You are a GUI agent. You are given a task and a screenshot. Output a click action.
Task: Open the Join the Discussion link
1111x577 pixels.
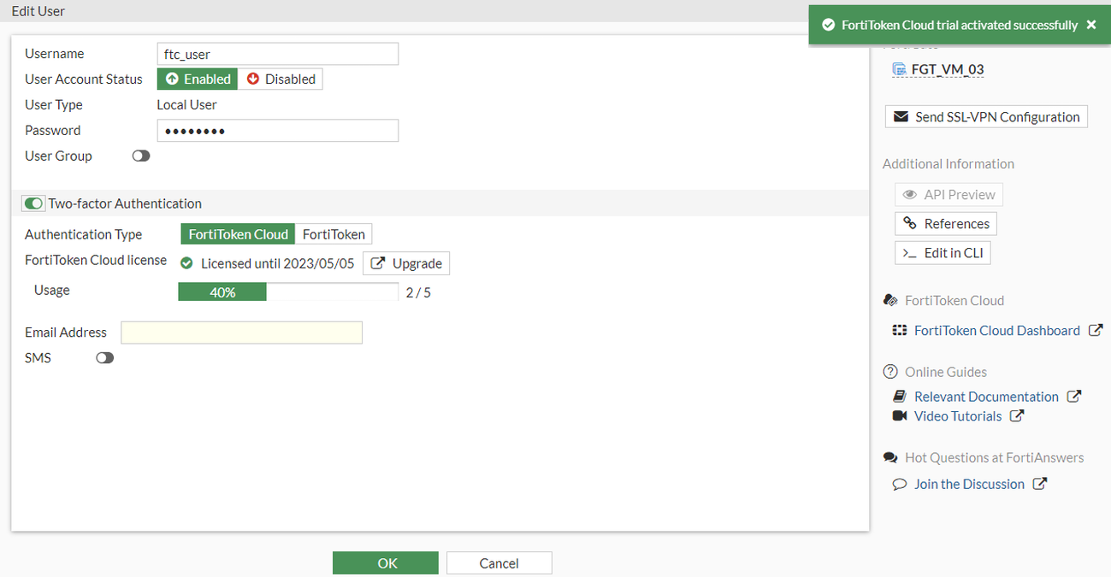coord(969,484)
